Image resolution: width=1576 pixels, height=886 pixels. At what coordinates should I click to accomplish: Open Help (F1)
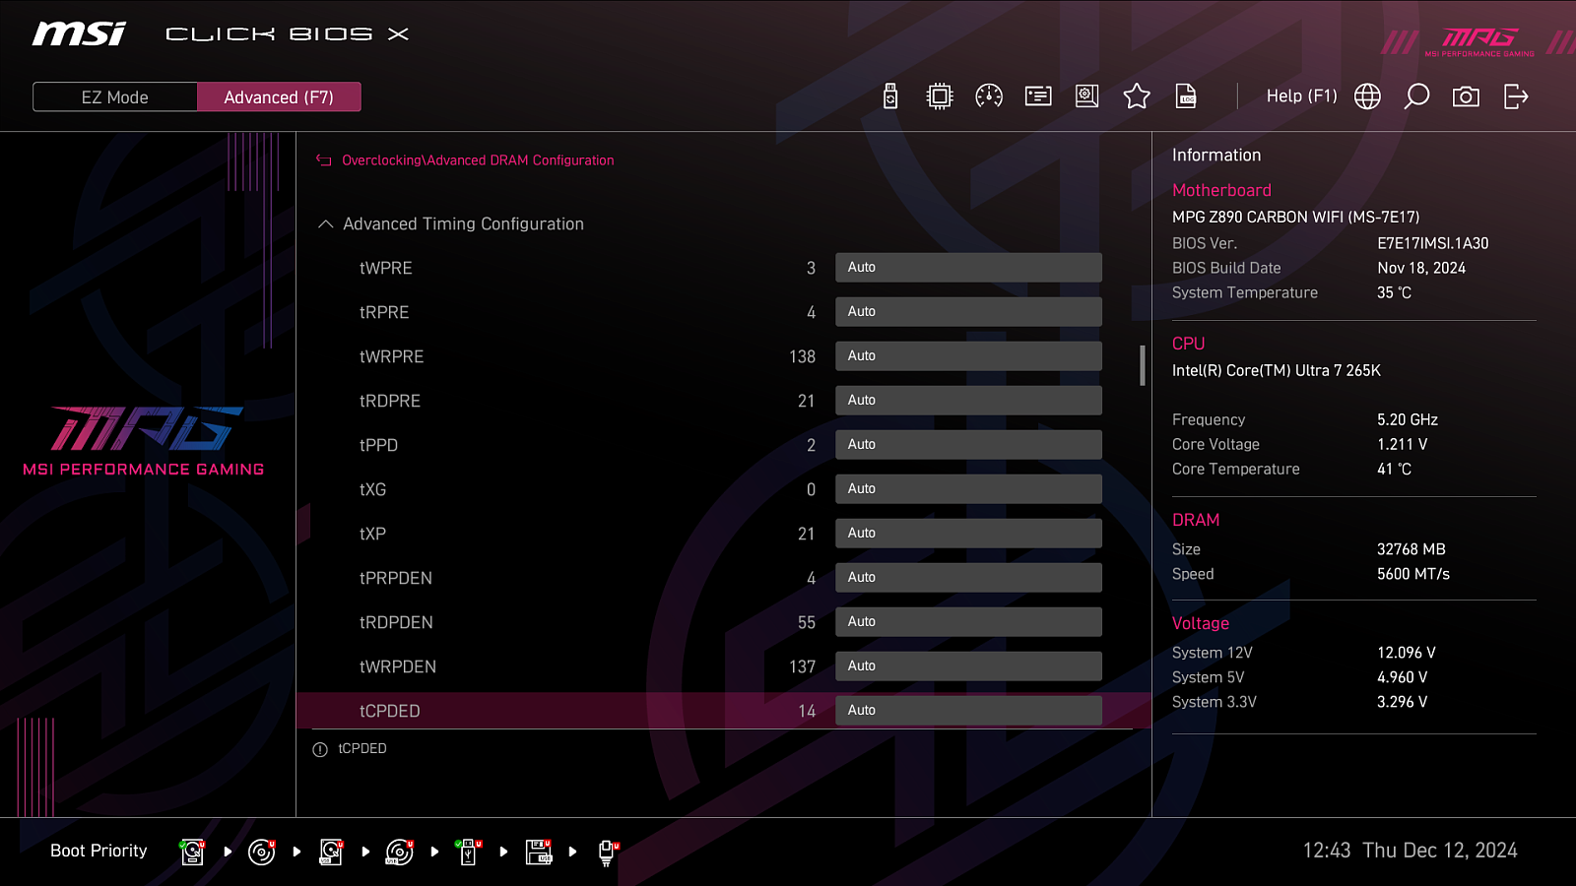(x=1301, y=96)
